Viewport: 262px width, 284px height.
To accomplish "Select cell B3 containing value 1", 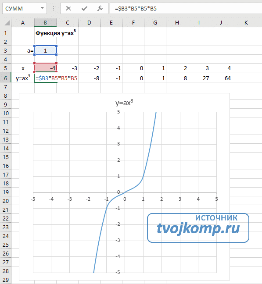I will tap(45, 50).
